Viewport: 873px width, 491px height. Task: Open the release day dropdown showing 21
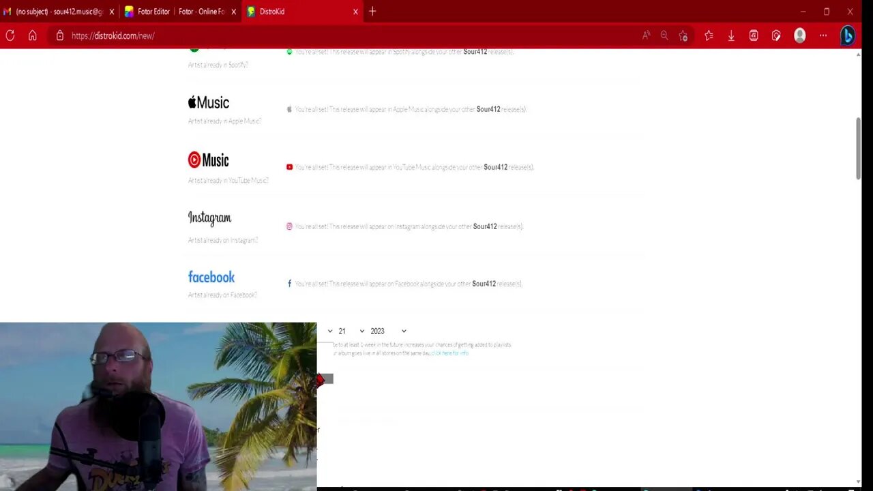(x=351, y=331)
